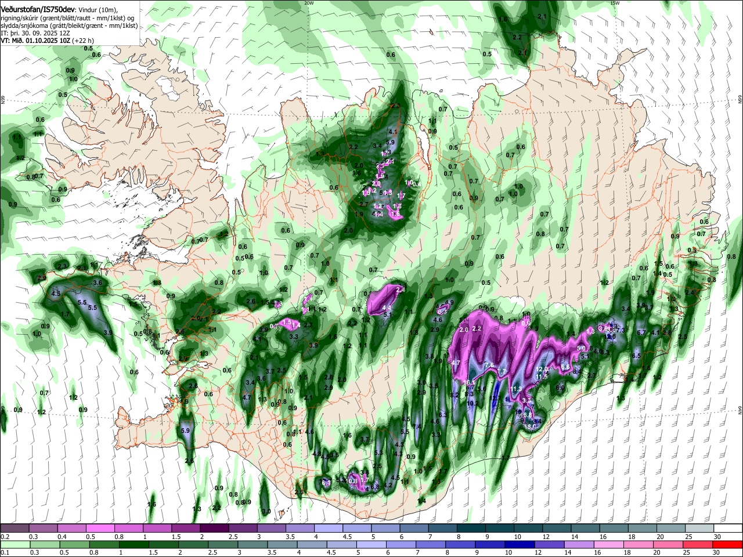
Task: Pick the red swatch labeled 30 in the bottom legend row
Action: pos(728,544)
